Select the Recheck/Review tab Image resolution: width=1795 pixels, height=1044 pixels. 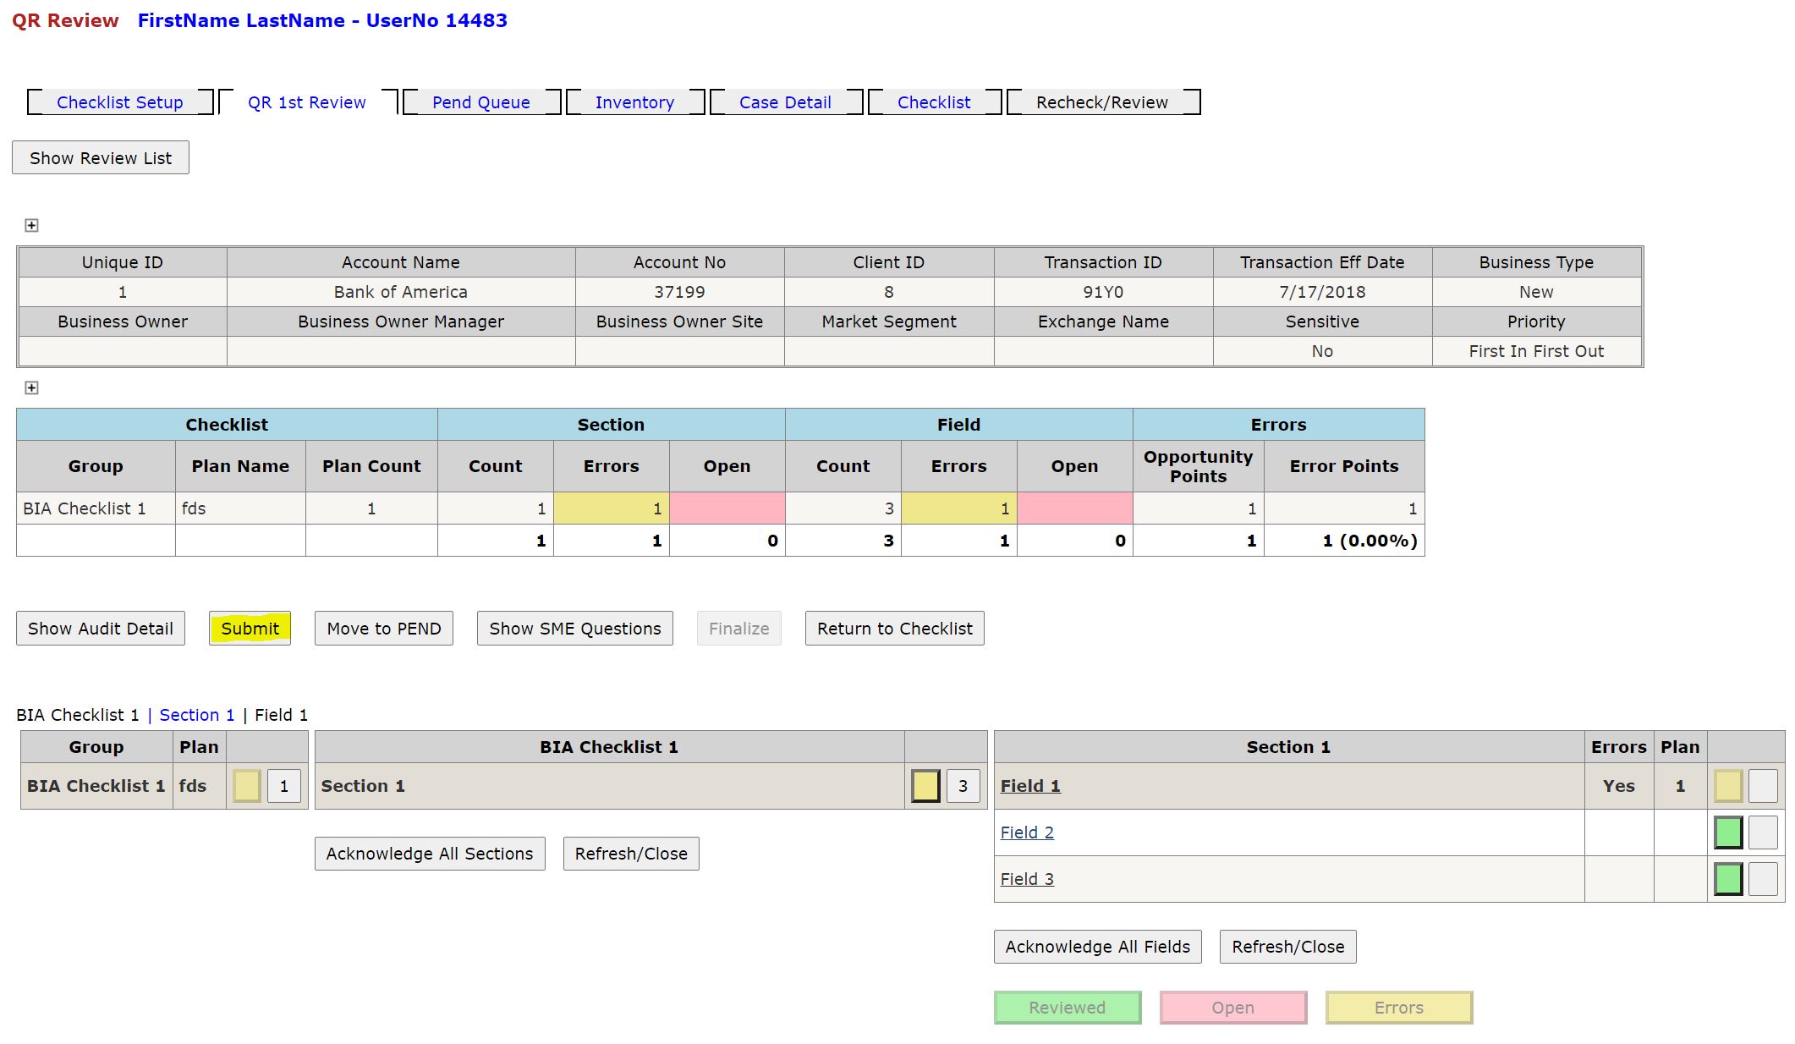tap(1102, 102)
